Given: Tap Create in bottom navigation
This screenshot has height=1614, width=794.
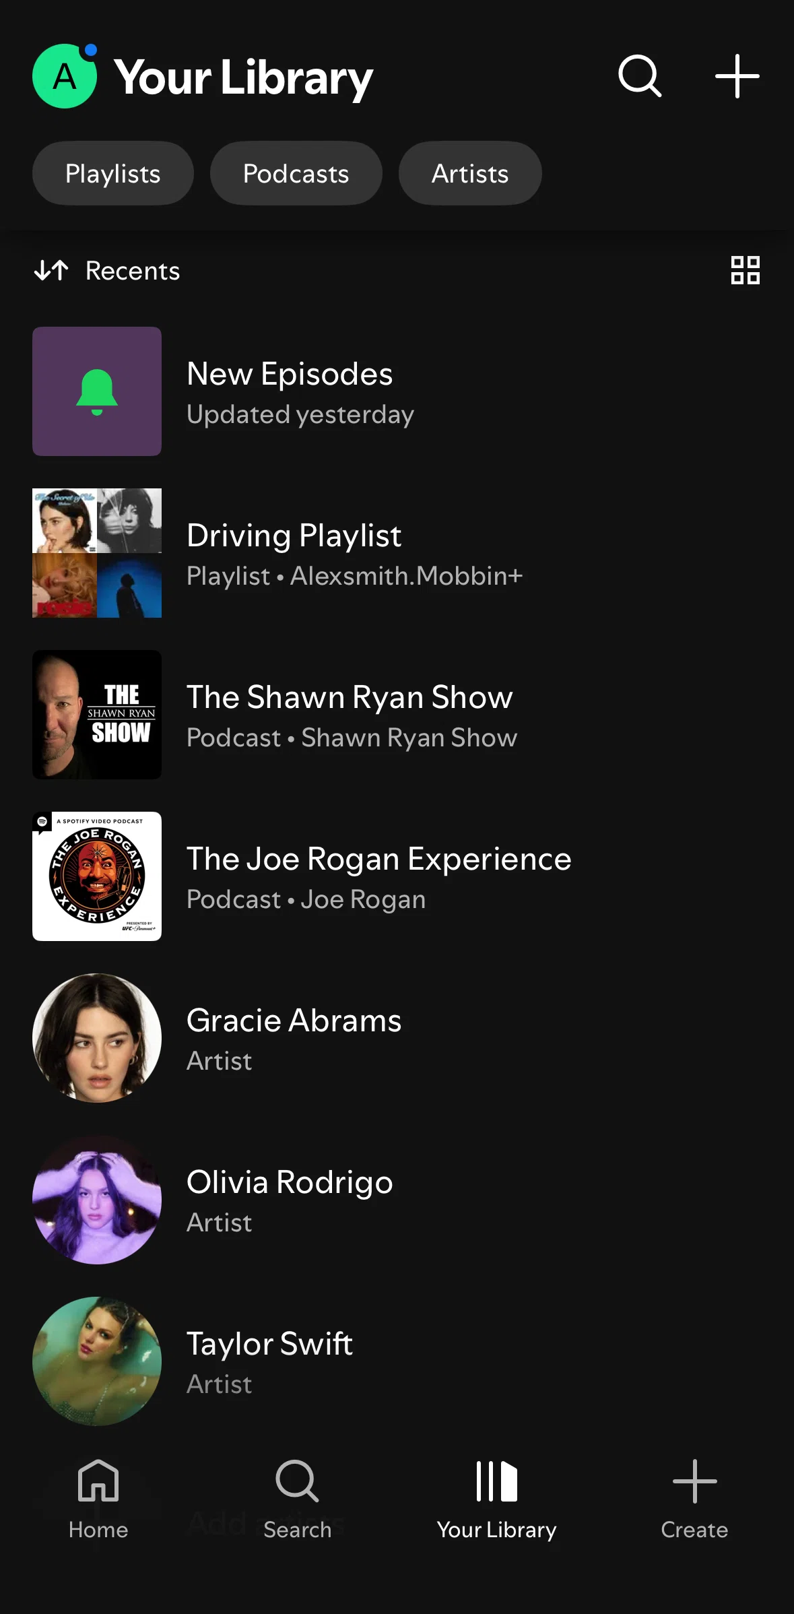Looking at the screenshot, I should tap(694, 1500).
